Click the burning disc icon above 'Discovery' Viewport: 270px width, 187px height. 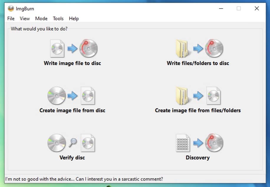214,143
